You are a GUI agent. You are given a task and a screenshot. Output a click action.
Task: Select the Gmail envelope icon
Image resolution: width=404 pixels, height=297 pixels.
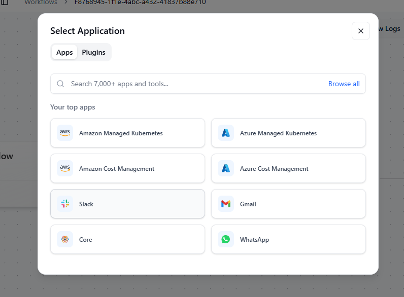[x=226, y=204]
